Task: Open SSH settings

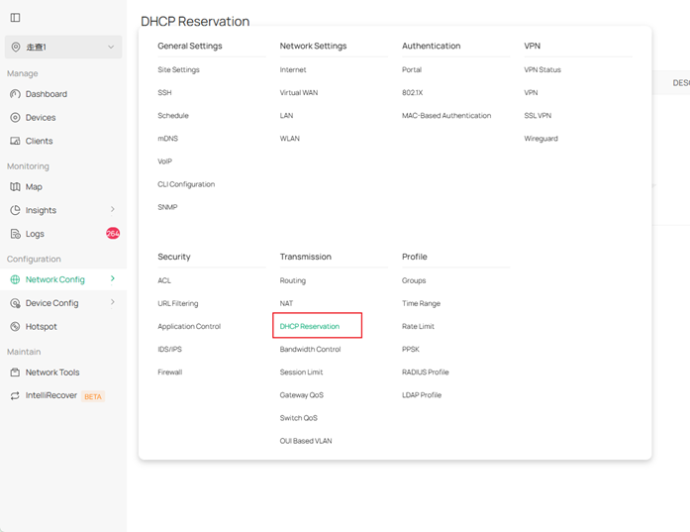Action: point(164,92)
